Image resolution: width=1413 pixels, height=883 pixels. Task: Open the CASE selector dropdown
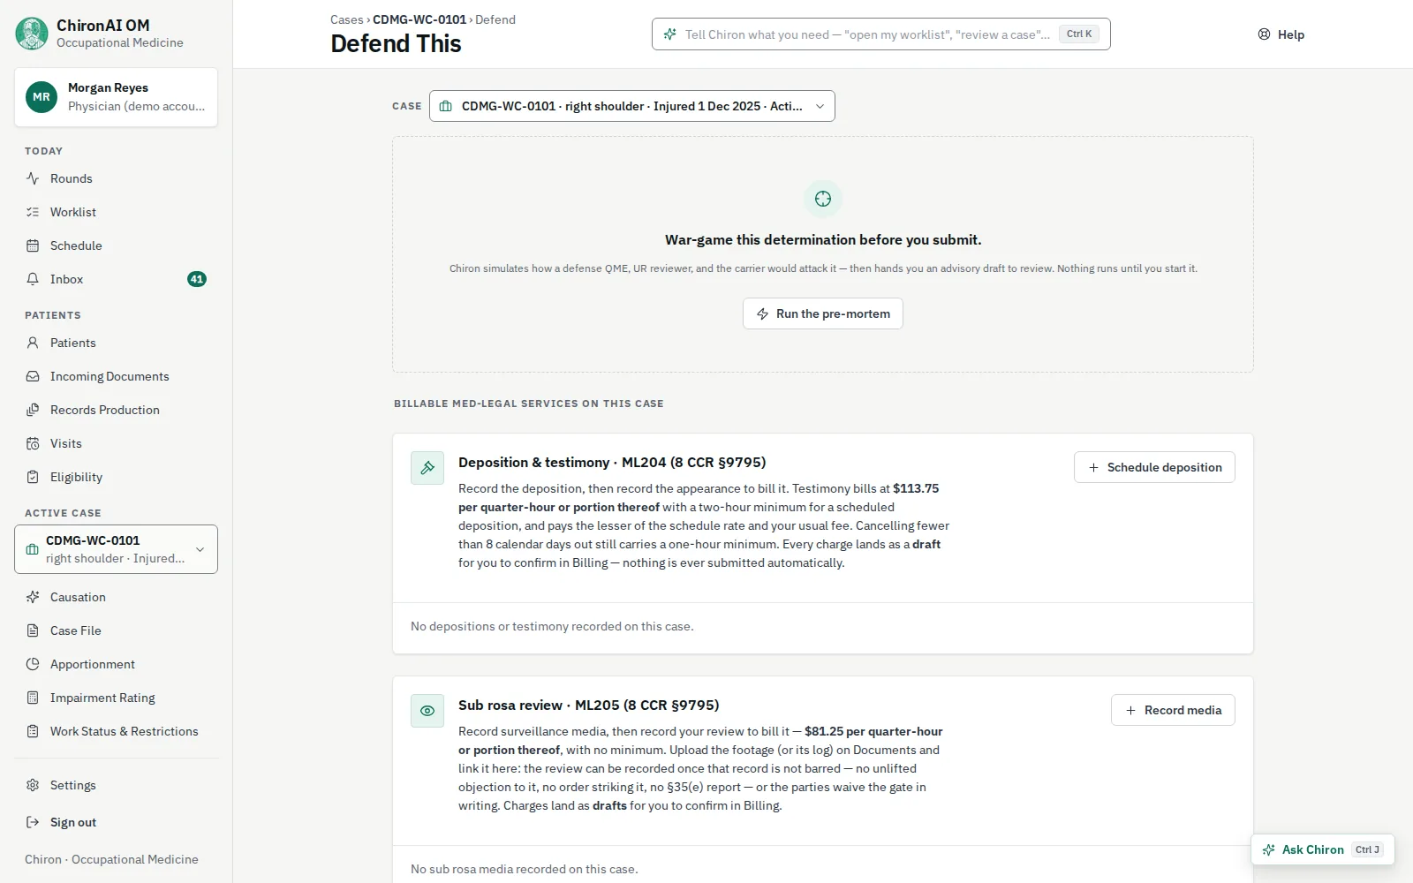pyautogui.click(x=632, y=106)
